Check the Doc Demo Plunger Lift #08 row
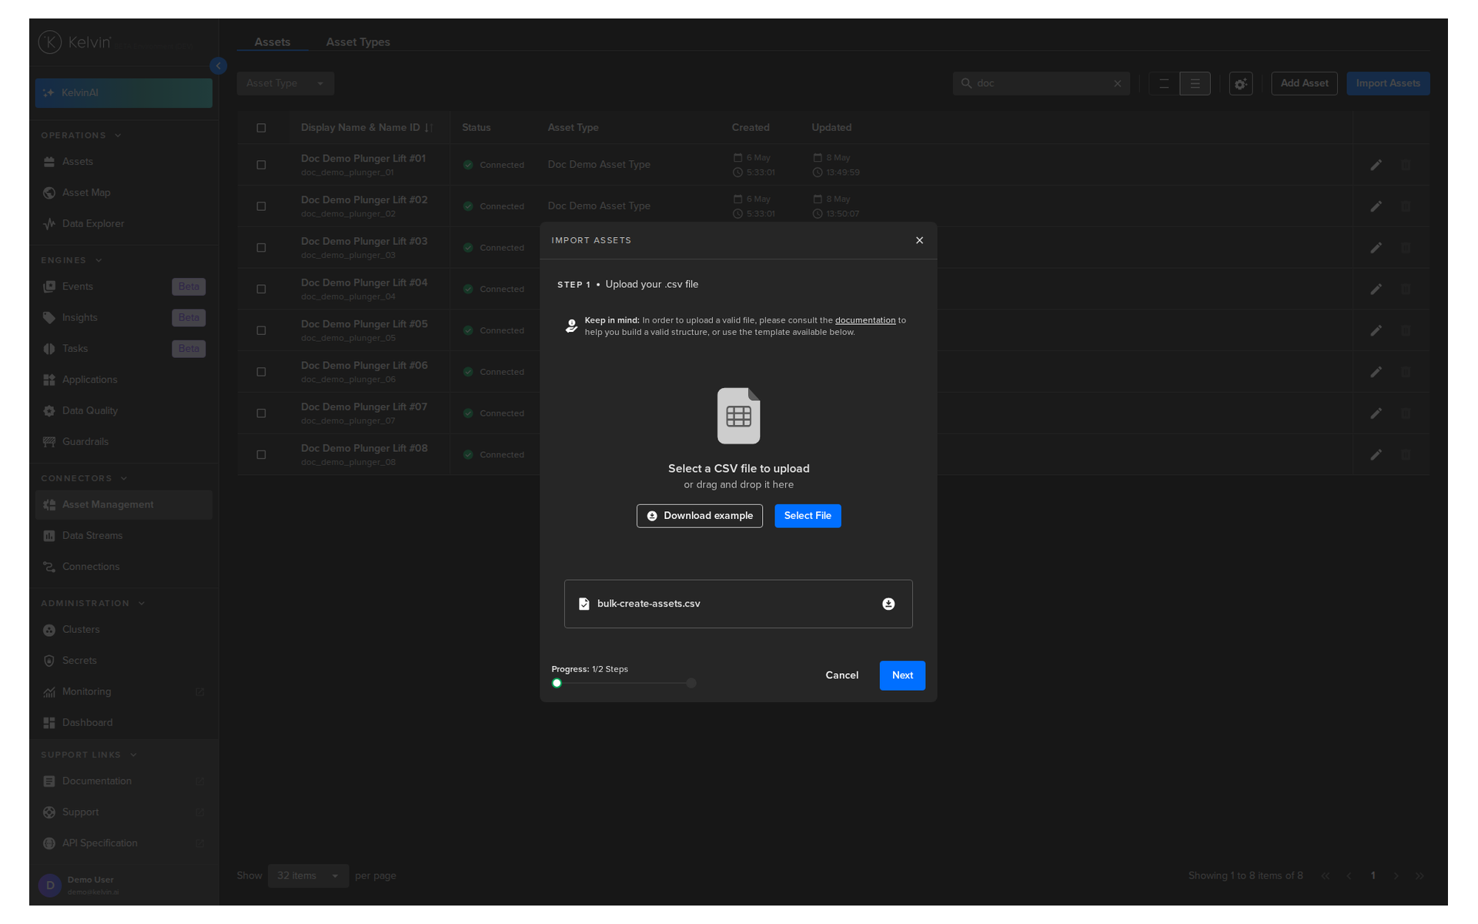Viewport: 1478px width, 924px height. click(x=261, y=455)
